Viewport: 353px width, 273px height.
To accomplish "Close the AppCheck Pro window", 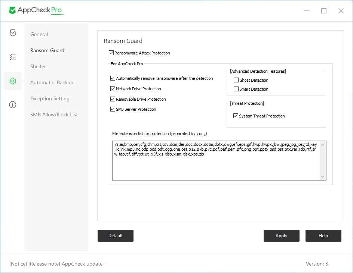I will (341, 11).
